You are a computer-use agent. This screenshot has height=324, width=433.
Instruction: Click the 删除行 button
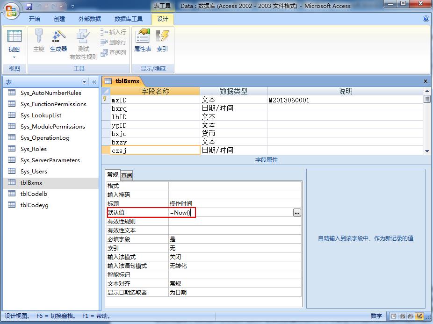114,42
